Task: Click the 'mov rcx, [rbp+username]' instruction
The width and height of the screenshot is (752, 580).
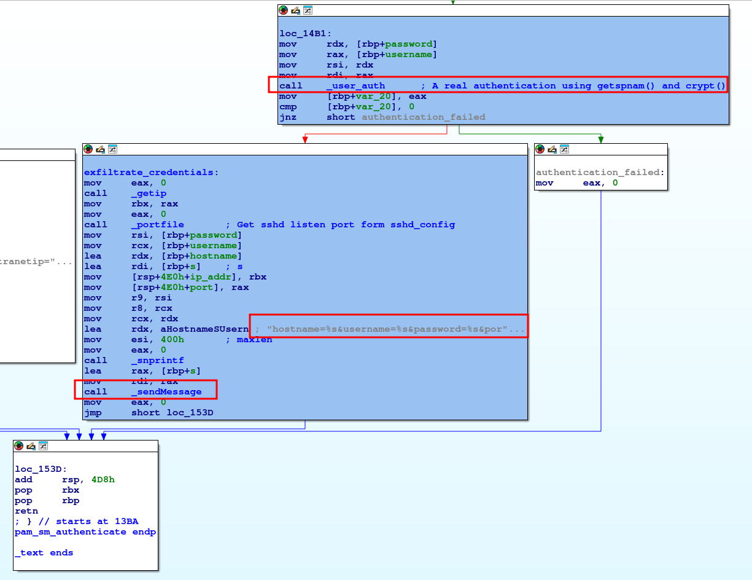Action: pyautogui.click(x=163, y=246)
